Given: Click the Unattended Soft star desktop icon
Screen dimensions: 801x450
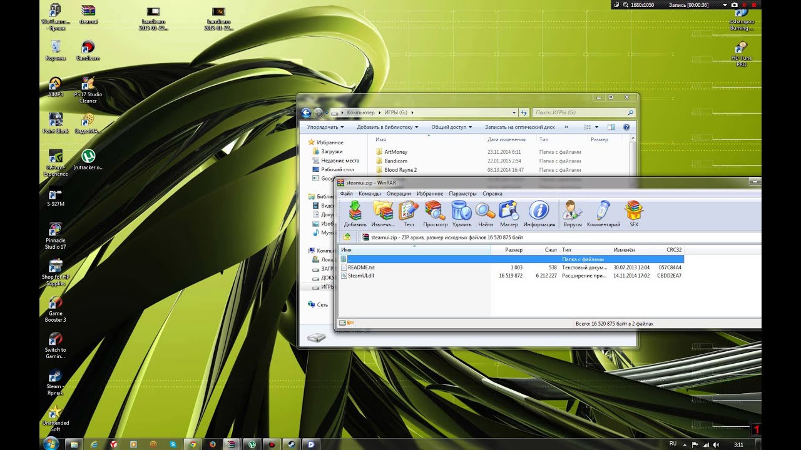Looking at the screenshot, I should pyautogui.click(x=55, y=419).
